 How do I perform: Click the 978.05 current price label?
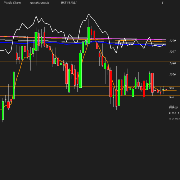173,108
